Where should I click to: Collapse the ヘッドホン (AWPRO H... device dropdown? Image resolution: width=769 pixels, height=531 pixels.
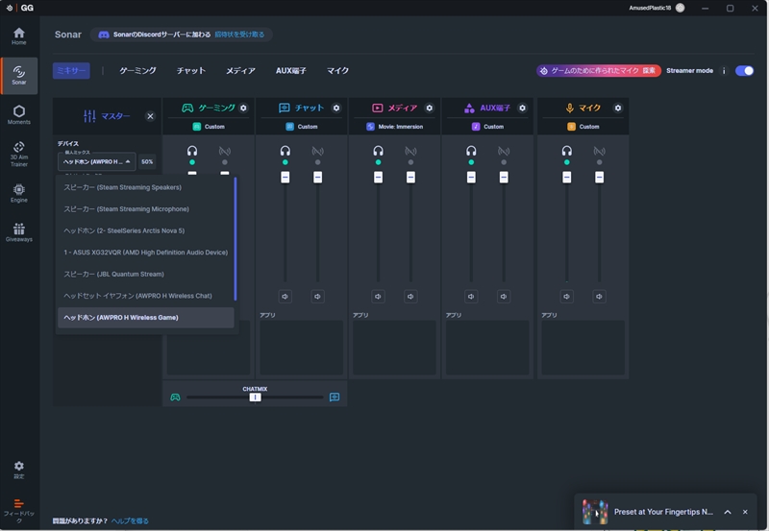click(x=97, y=161)
